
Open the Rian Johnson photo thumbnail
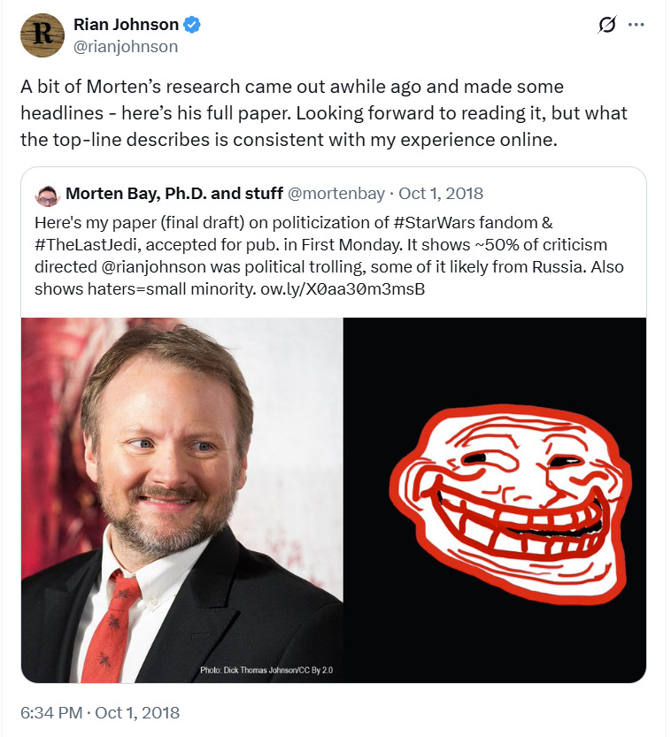tap(182, 500)
